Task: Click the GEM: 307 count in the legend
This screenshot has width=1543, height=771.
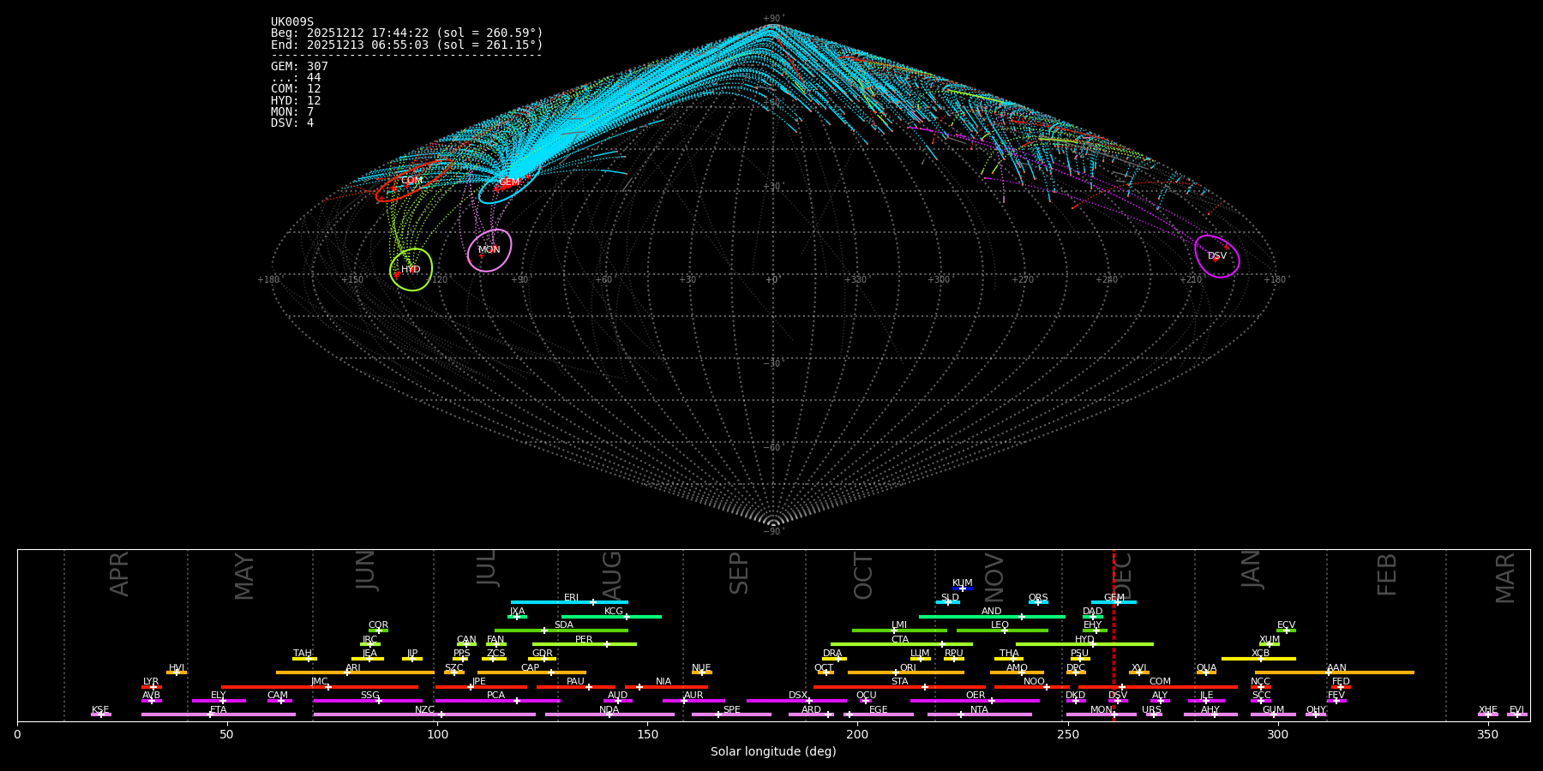Action: 299,67
